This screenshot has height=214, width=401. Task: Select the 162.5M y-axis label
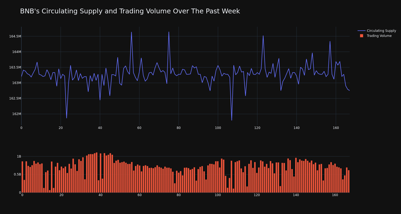point(15,98)
